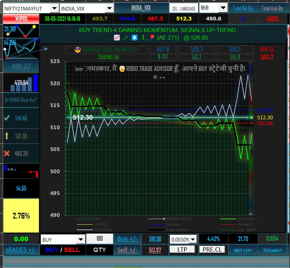
Task: Click the star burst icon above chart
Action: click(155, 77)
